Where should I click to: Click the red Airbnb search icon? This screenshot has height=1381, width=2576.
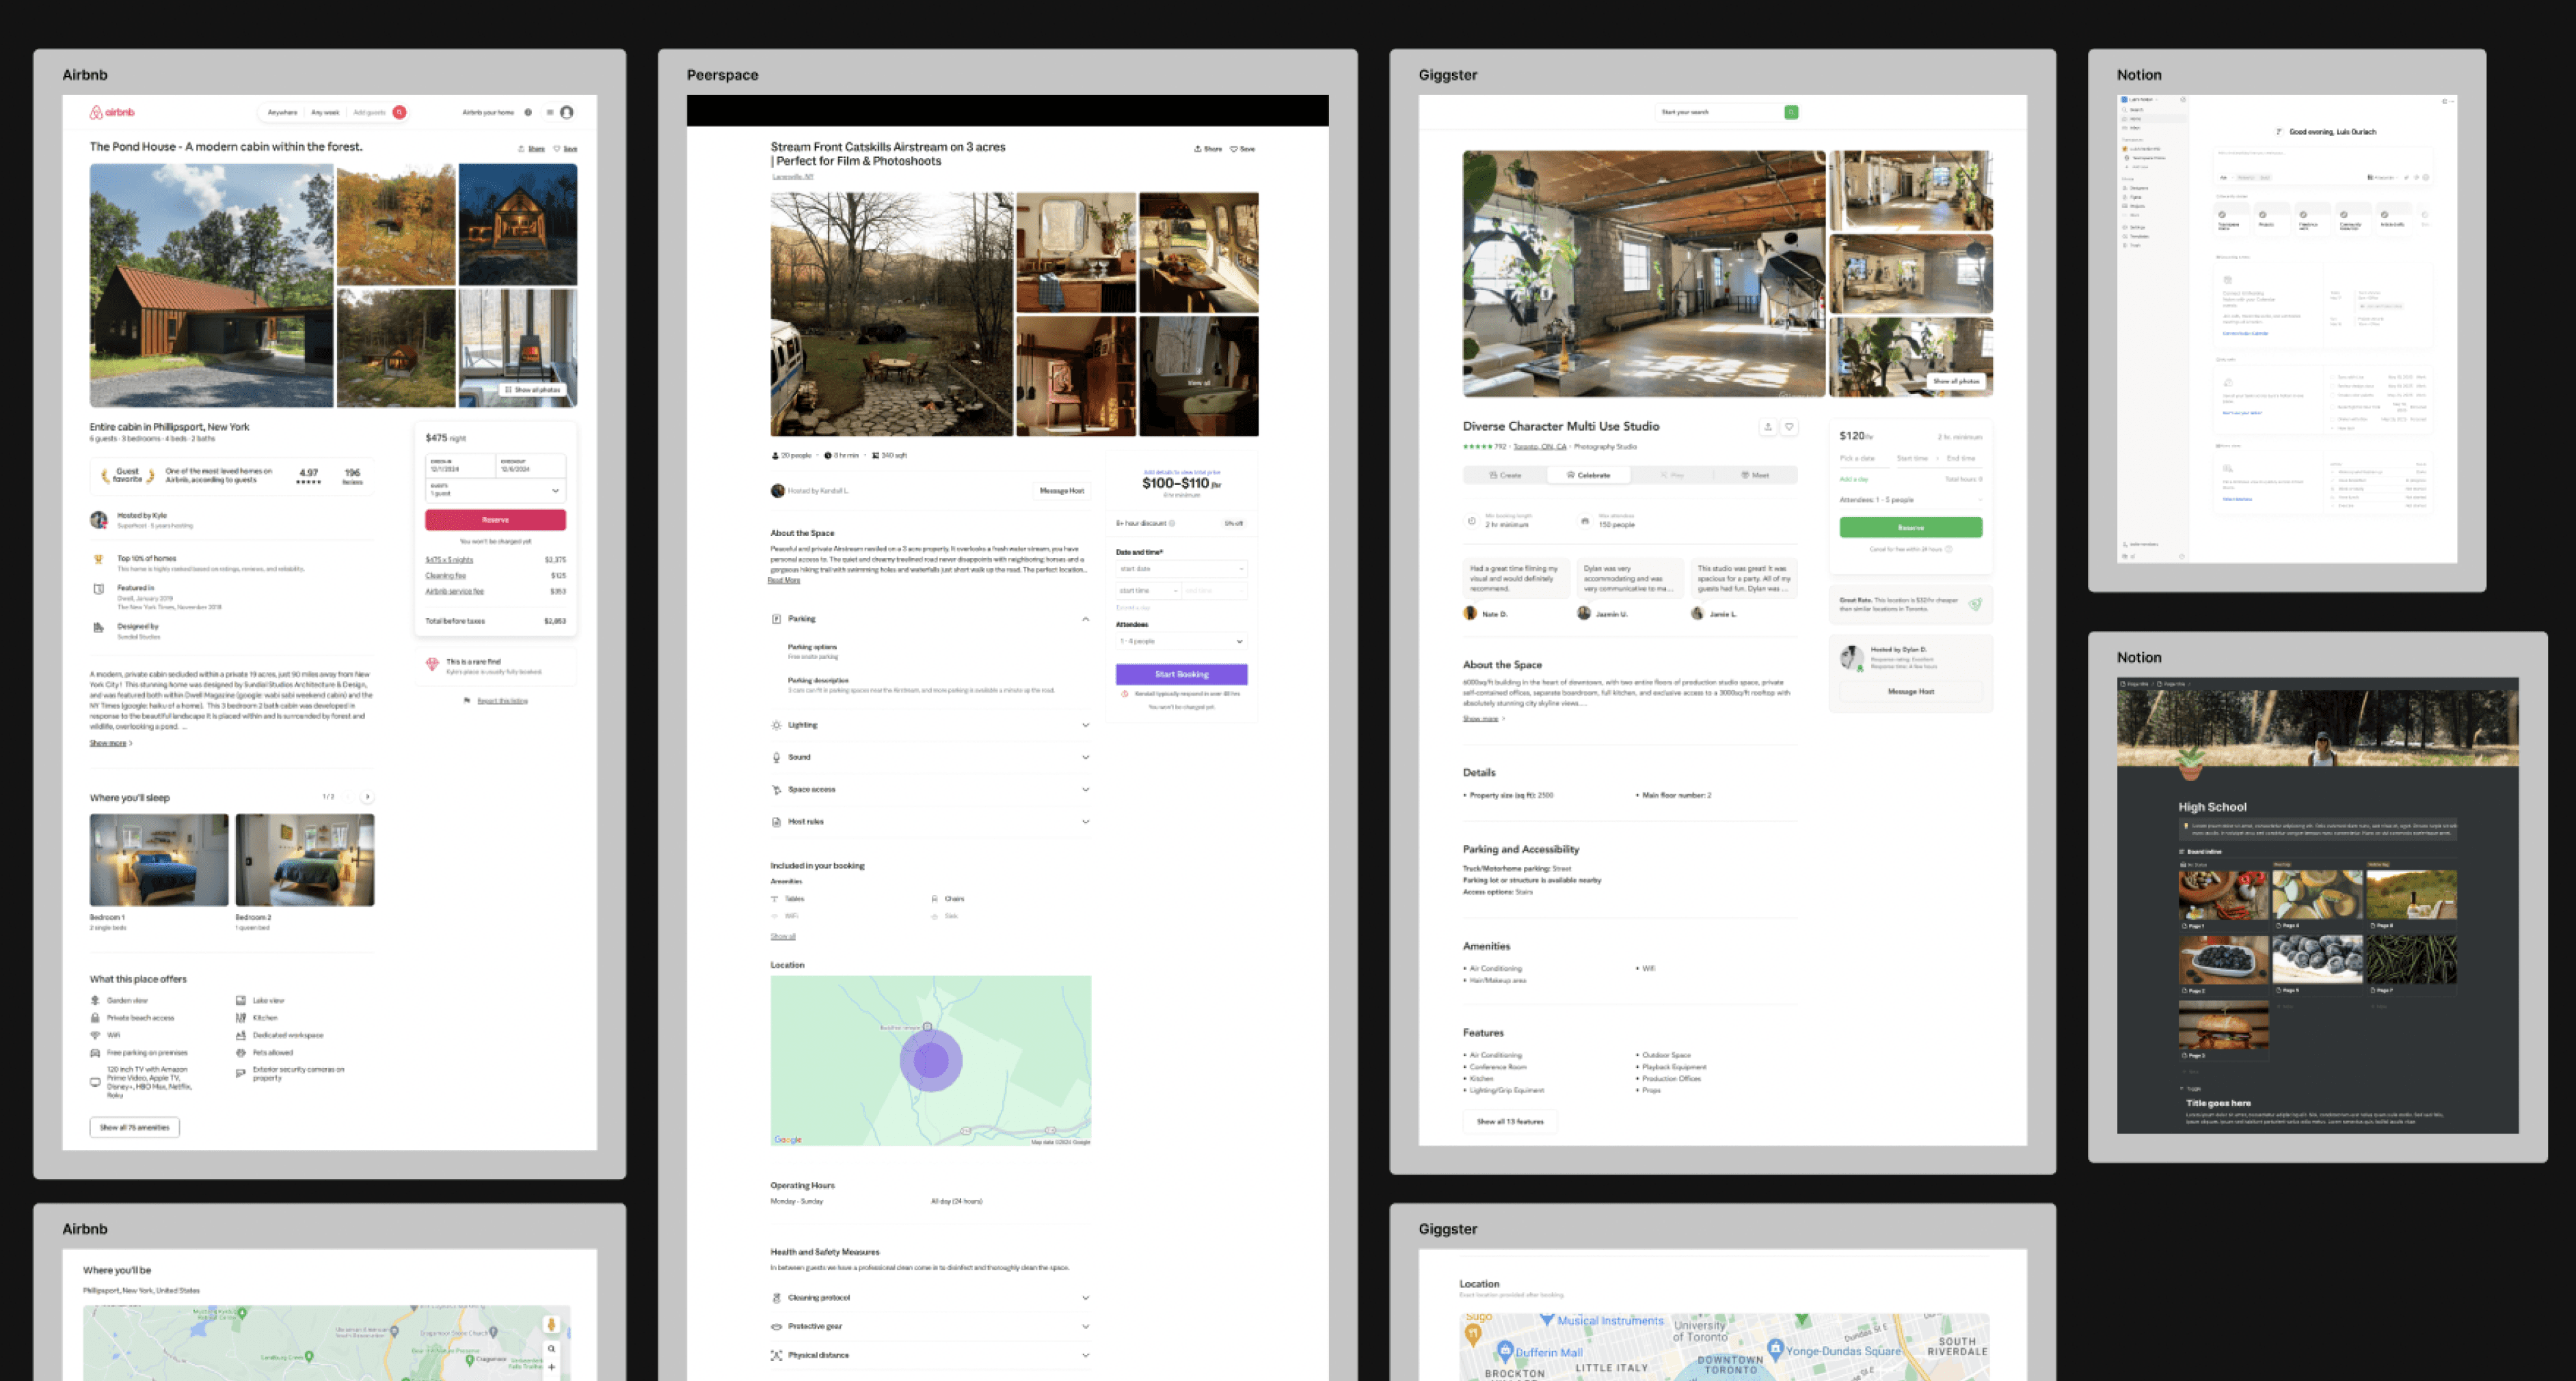(x=399, y=112)
